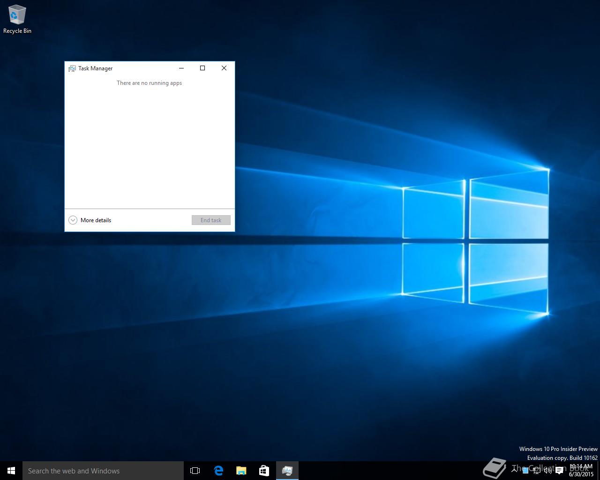Click the Task Manager taskbar button
The height and width of the screenshot is (480, 600).
287,471
